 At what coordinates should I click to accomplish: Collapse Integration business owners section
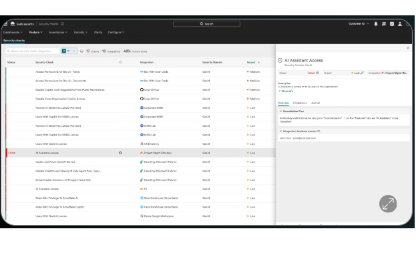[280, 131]
